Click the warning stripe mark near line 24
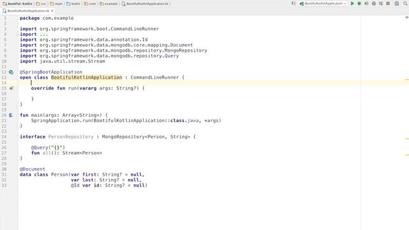The width and height of the screenshot is (409, 230). pyautogui.click(x=407, y=139)
